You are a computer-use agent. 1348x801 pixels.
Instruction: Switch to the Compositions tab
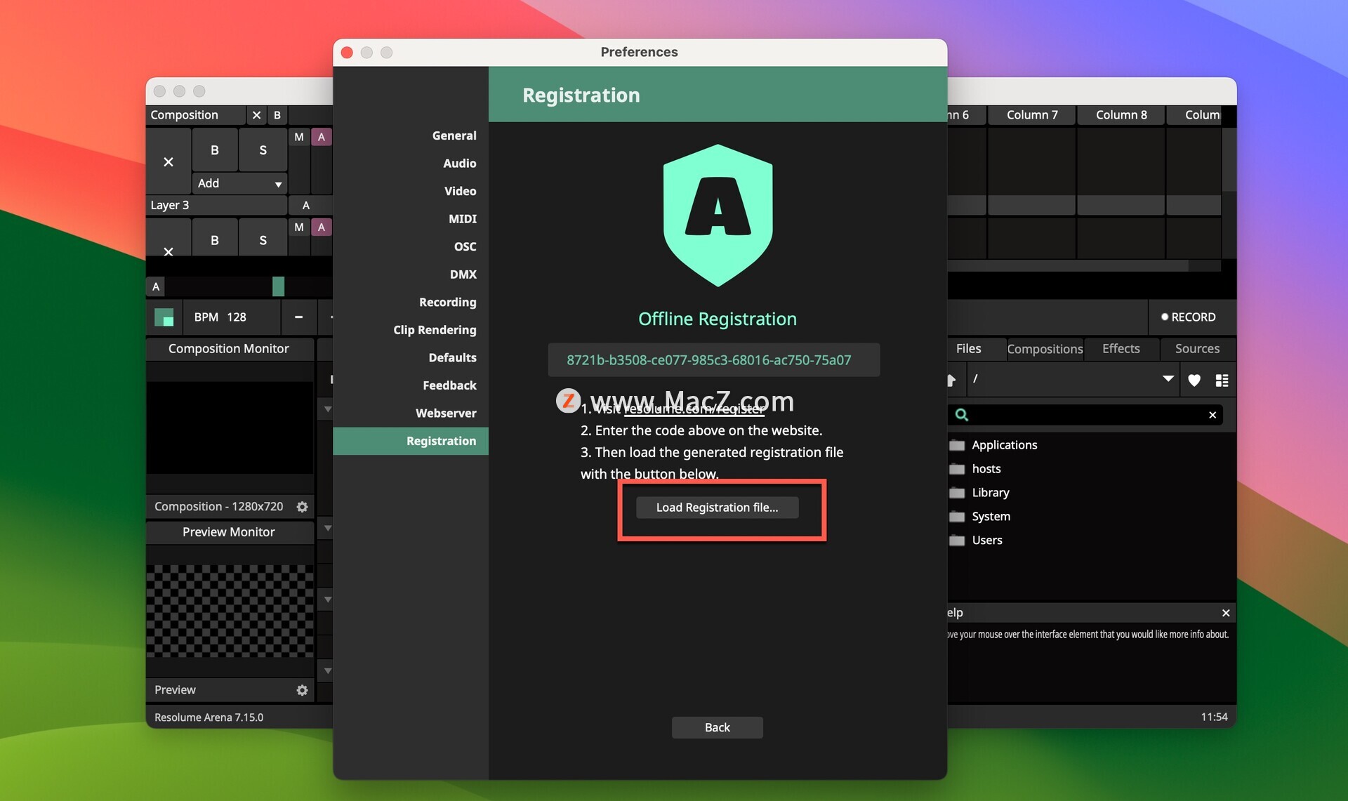(x=1045, y=349)
